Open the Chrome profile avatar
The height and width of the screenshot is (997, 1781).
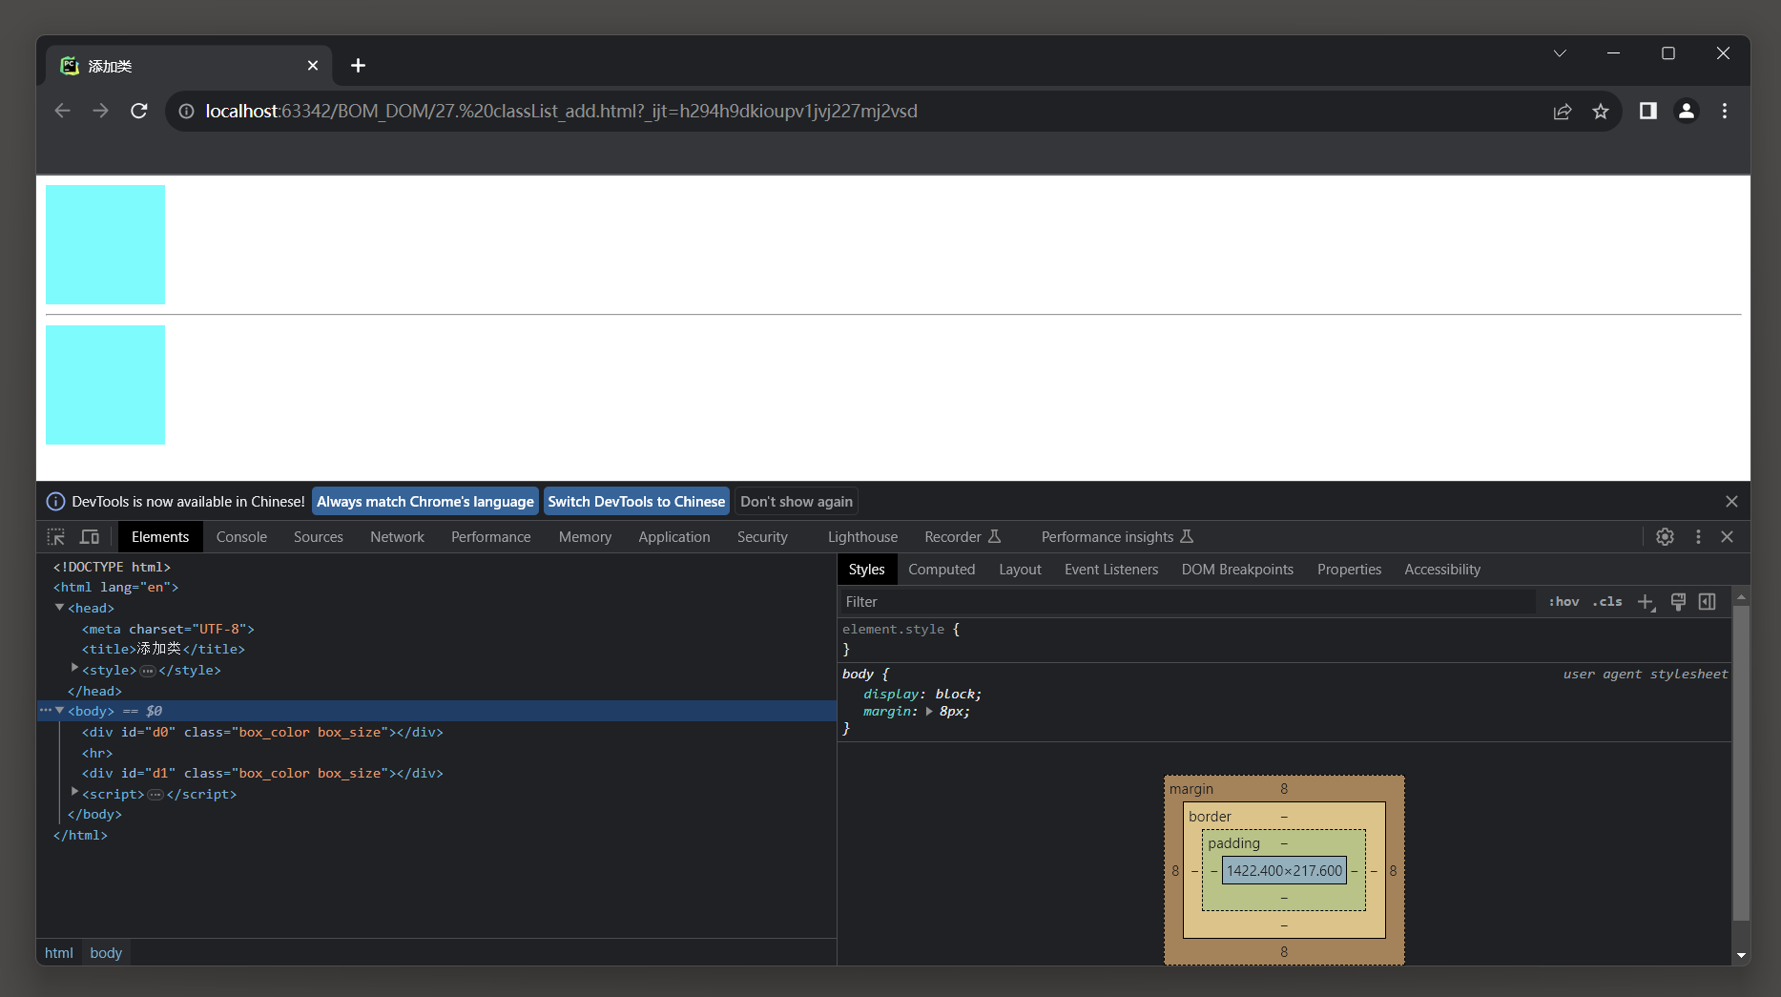click(x=1687, y=111)
